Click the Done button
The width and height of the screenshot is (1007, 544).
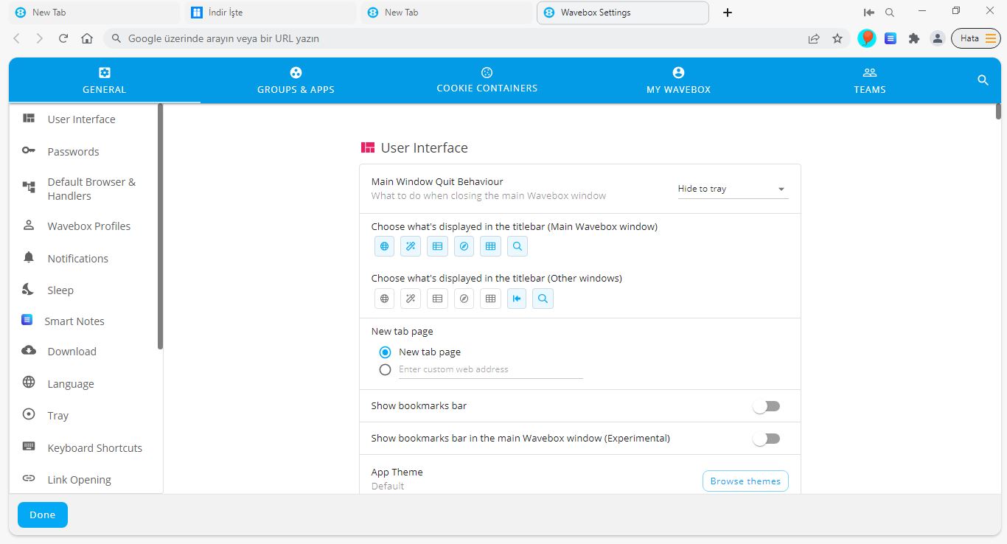click(x=43, y=515)
